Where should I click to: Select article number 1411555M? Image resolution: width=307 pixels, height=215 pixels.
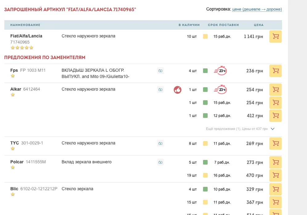[x=36, y=162]
